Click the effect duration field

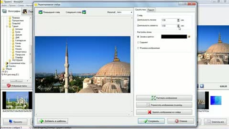click(x=169, y=26)
